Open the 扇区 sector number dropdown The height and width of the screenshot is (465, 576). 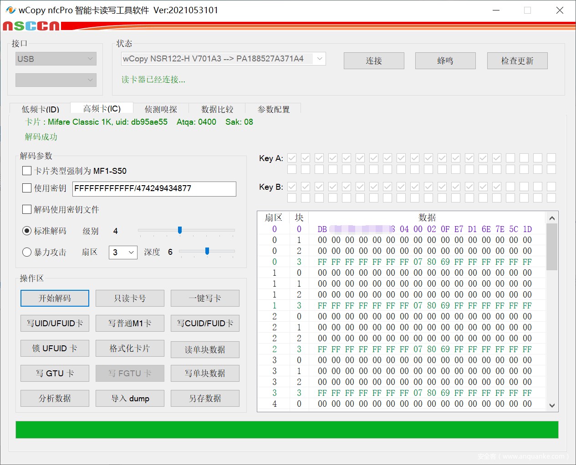(123, 252)
